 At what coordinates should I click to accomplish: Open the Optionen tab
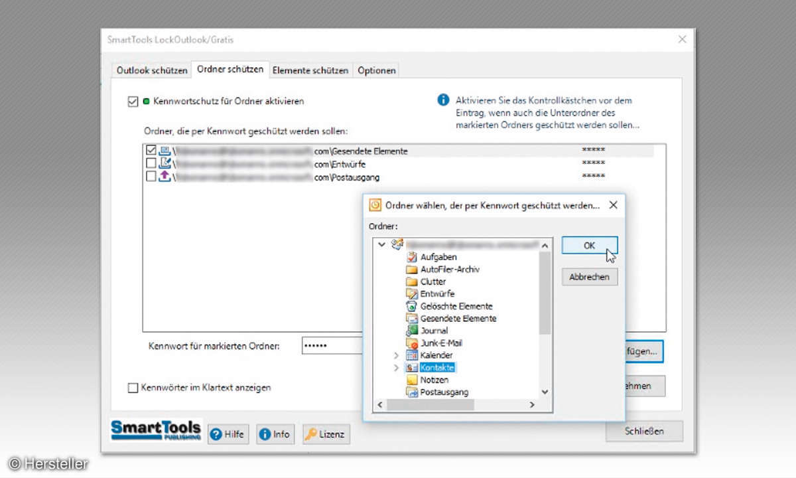pos(376,70)
